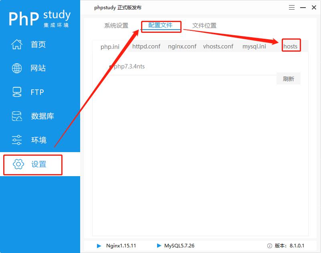Click the 版本: 8.1.0.1 text
The image size is (321, 253).
tap(289, 246)
